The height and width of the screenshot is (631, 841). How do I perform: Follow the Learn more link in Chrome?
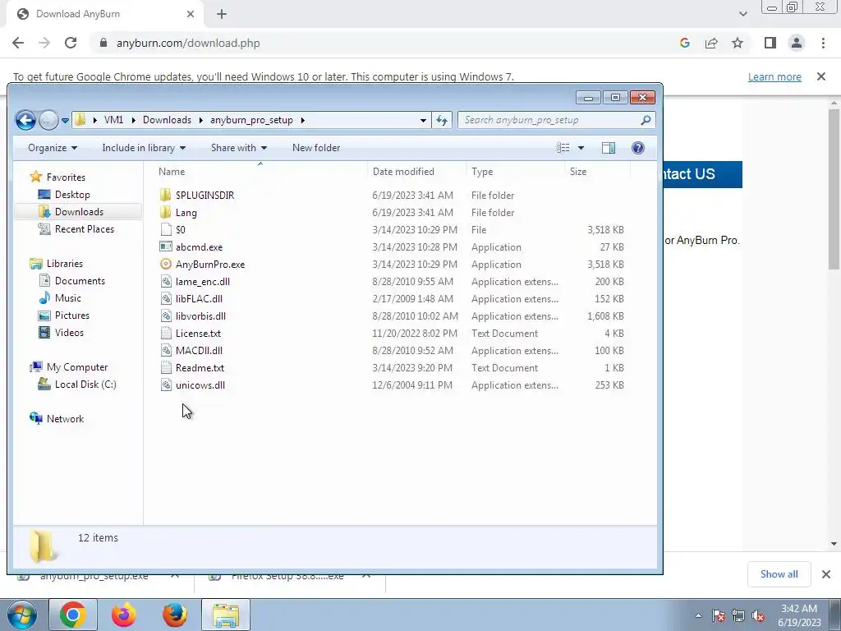[774, 76]
